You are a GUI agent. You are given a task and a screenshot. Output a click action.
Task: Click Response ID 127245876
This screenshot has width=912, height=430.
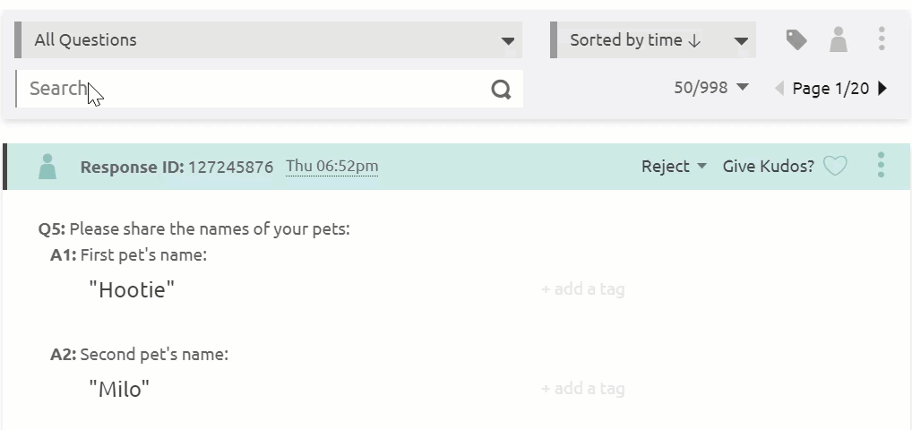176,168
